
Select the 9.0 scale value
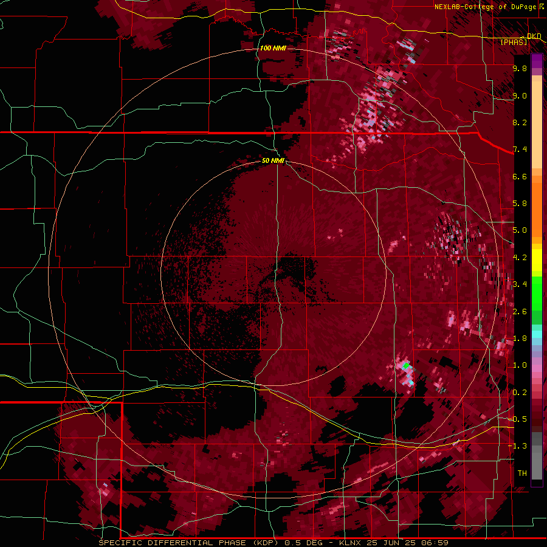520,95
